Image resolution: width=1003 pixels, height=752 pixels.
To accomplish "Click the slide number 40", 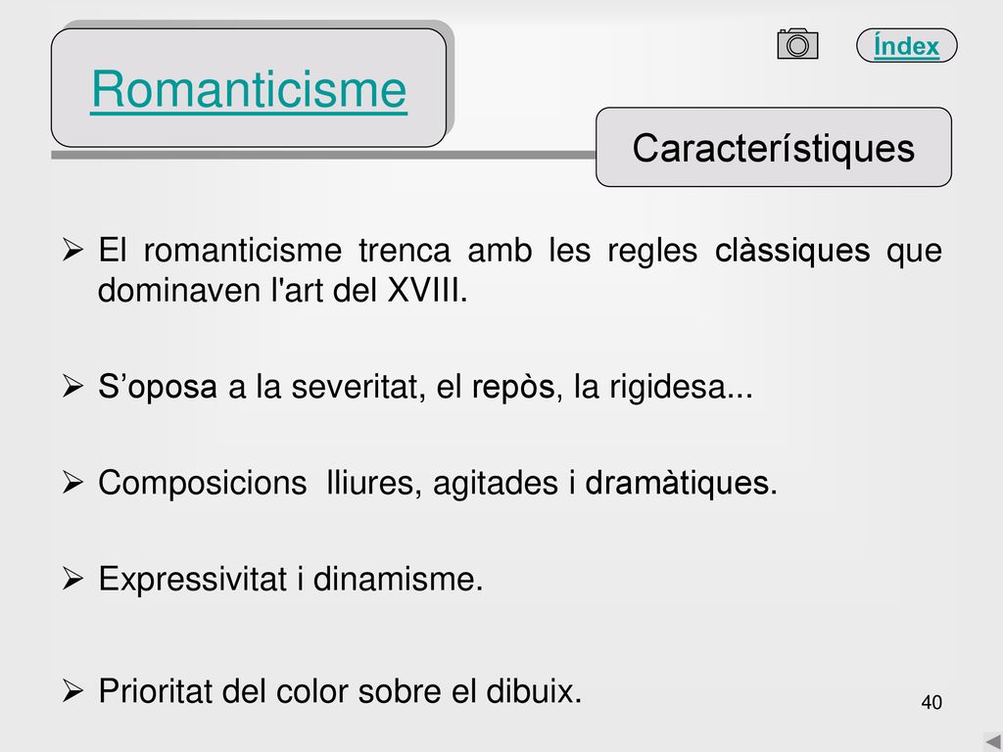I will (x=931, y=702).
